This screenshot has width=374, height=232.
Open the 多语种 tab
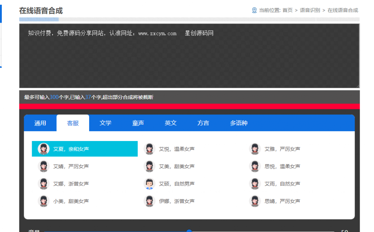[x=239, y=123]
